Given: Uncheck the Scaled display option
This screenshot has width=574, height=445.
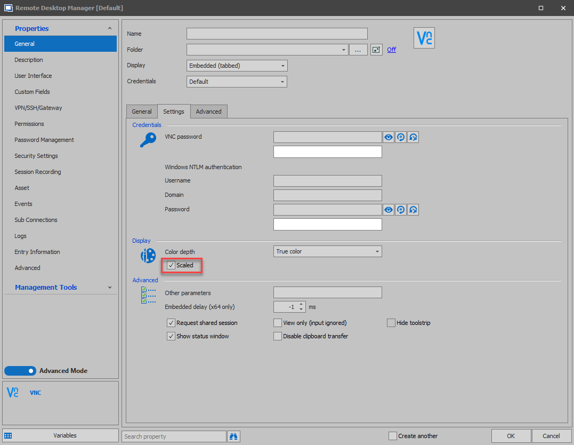Looking at the screenshot, I should point(171,265).
